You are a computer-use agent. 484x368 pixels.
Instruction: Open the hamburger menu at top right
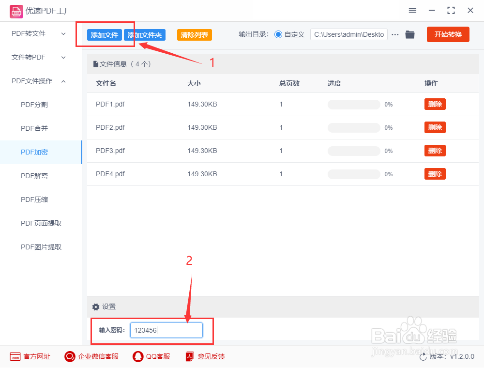[x=412, y=10]
